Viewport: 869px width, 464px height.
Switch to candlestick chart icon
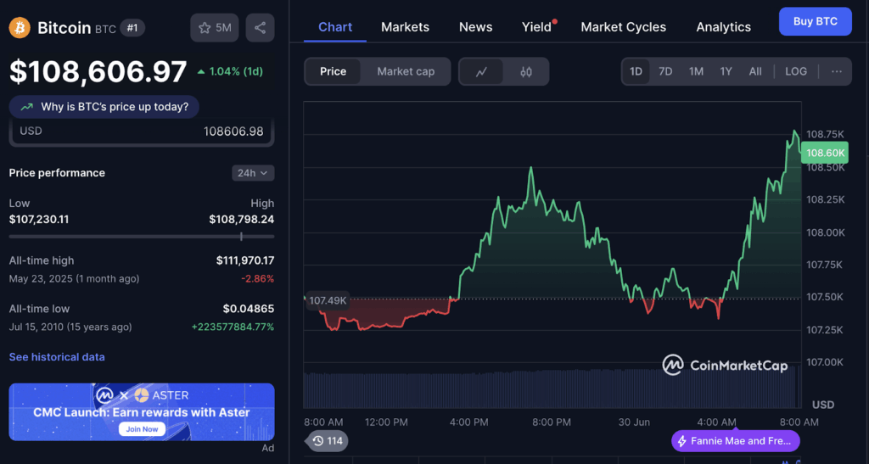(x=526, y=72)
